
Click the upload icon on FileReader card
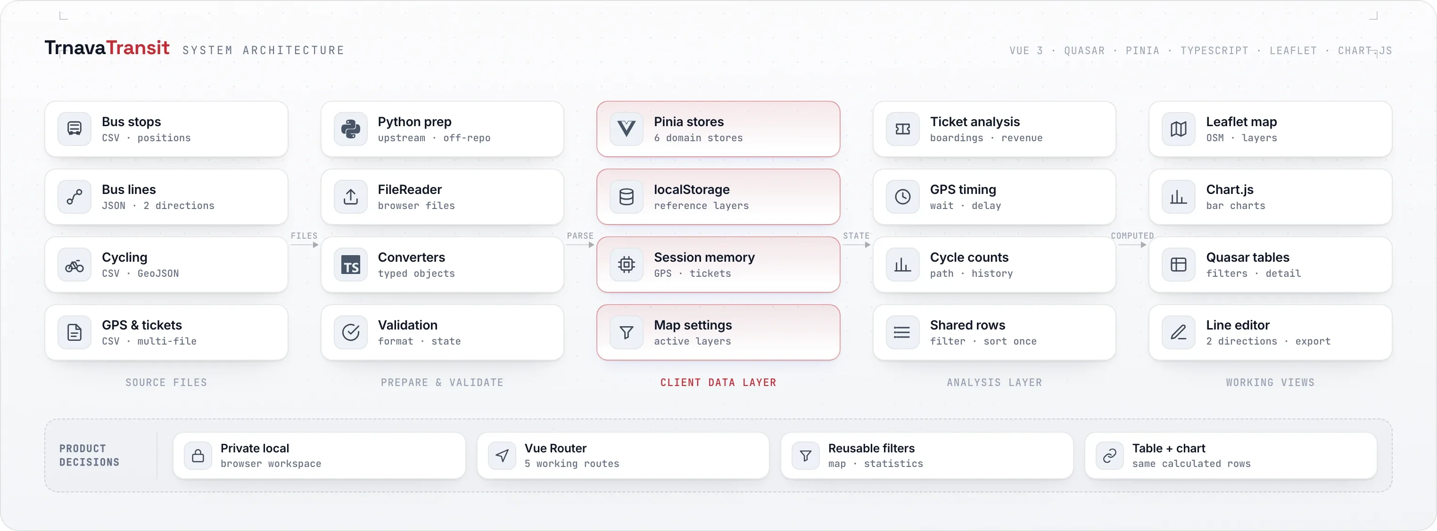tap(350, 197)
